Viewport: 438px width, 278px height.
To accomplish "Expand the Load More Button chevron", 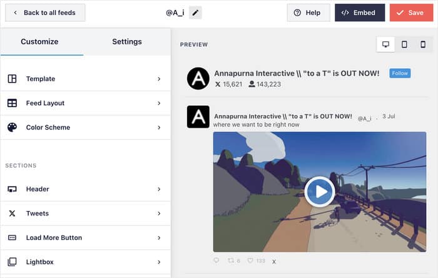I will coord(159,238).
